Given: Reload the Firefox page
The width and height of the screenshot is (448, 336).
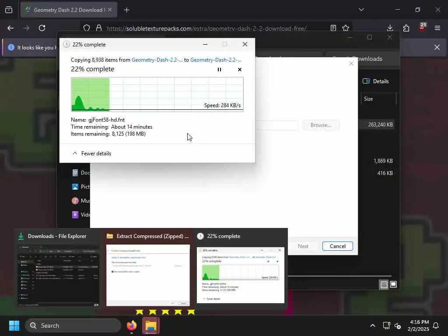Looking at the screenshot, I should 42,28.
